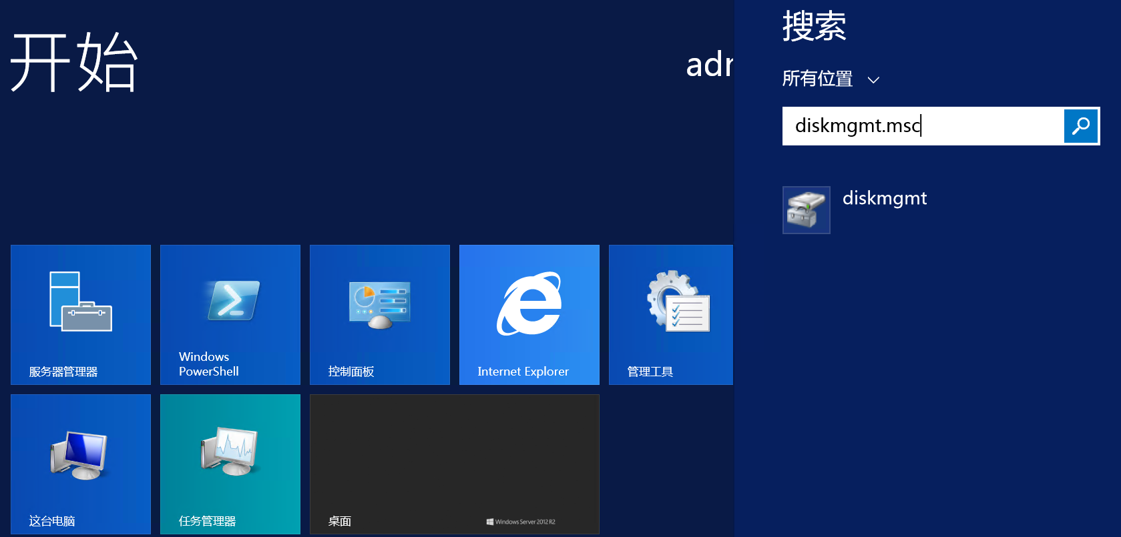This screenshot has width=1121, height=537.
Task: Select the diskmgmt result text
Action: 885,199
